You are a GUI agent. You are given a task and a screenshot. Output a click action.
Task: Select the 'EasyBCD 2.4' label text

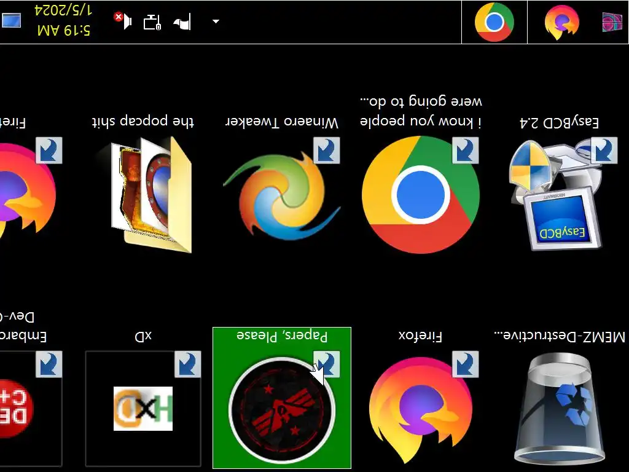tap(559, 122)
